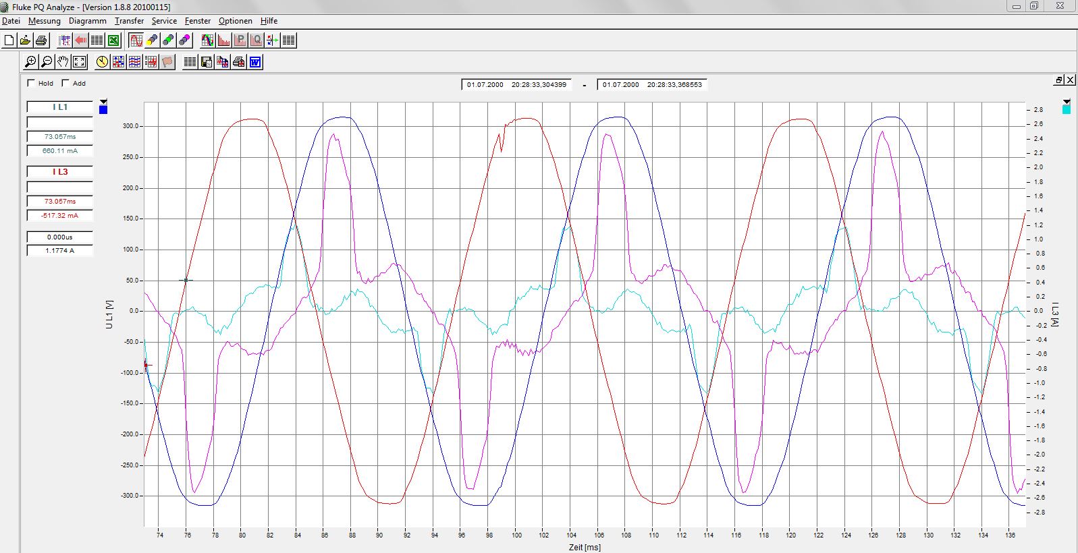
Task: Expand right axis channel dropdown arrow
Action: tap(1067, 102)
